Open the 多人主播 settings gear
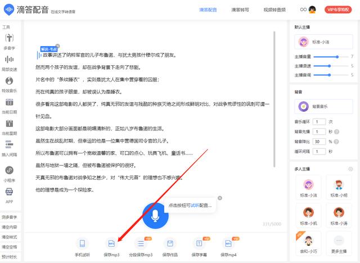Screen dimensions: 360x263 tap(350, 169)
